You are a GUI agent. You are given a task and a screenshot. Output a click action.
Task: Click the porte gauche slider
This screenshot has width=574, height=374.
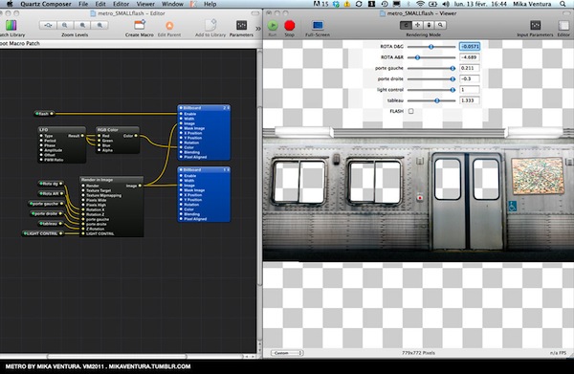coord(431,69)
